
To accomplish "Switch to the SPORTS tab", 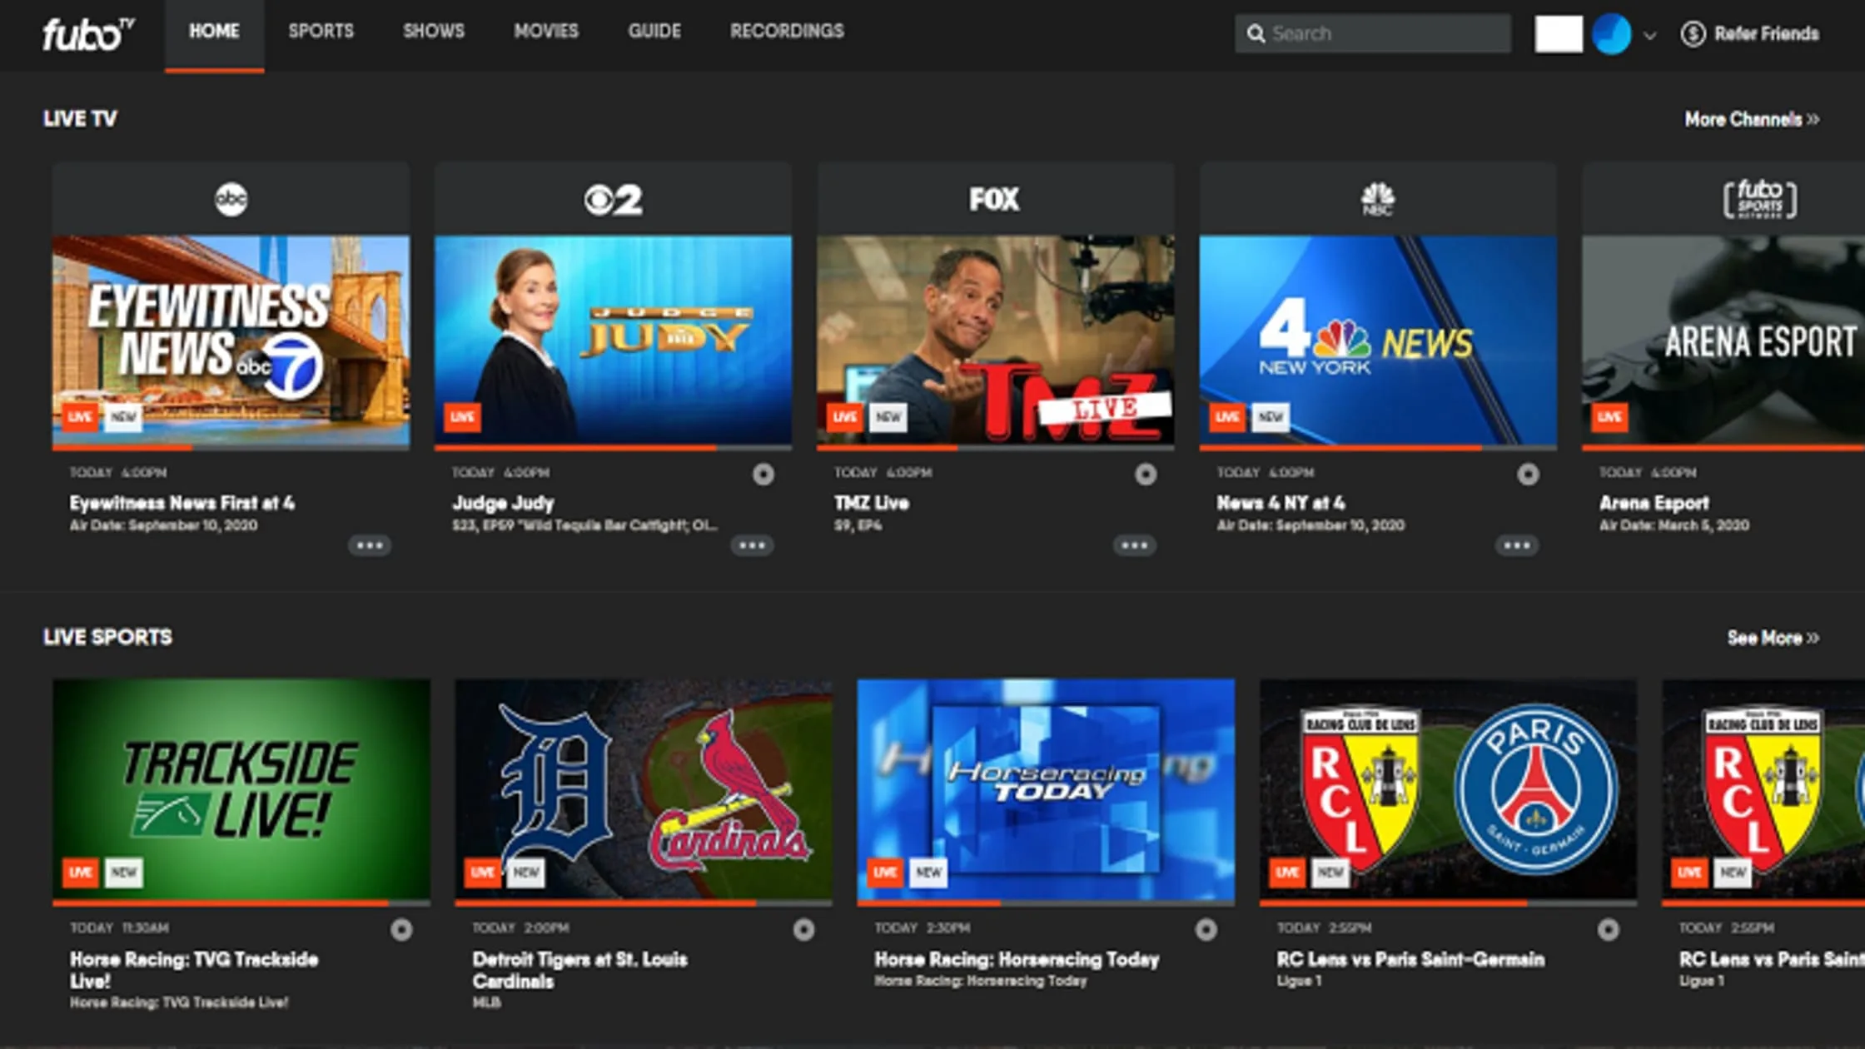I will click(321, 32).
